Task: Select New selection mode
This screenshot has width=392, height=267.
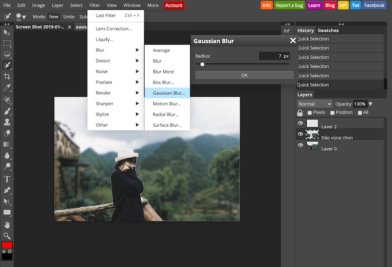Action: (53, 17)
